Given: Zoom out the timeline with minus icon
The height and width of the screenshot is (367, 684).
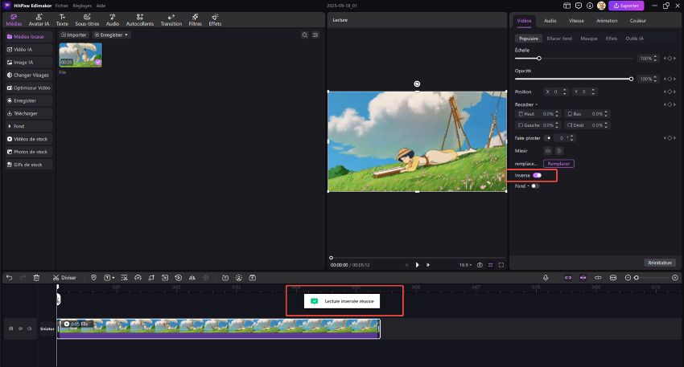Looking at the screenshot, I should coord(628,278).
